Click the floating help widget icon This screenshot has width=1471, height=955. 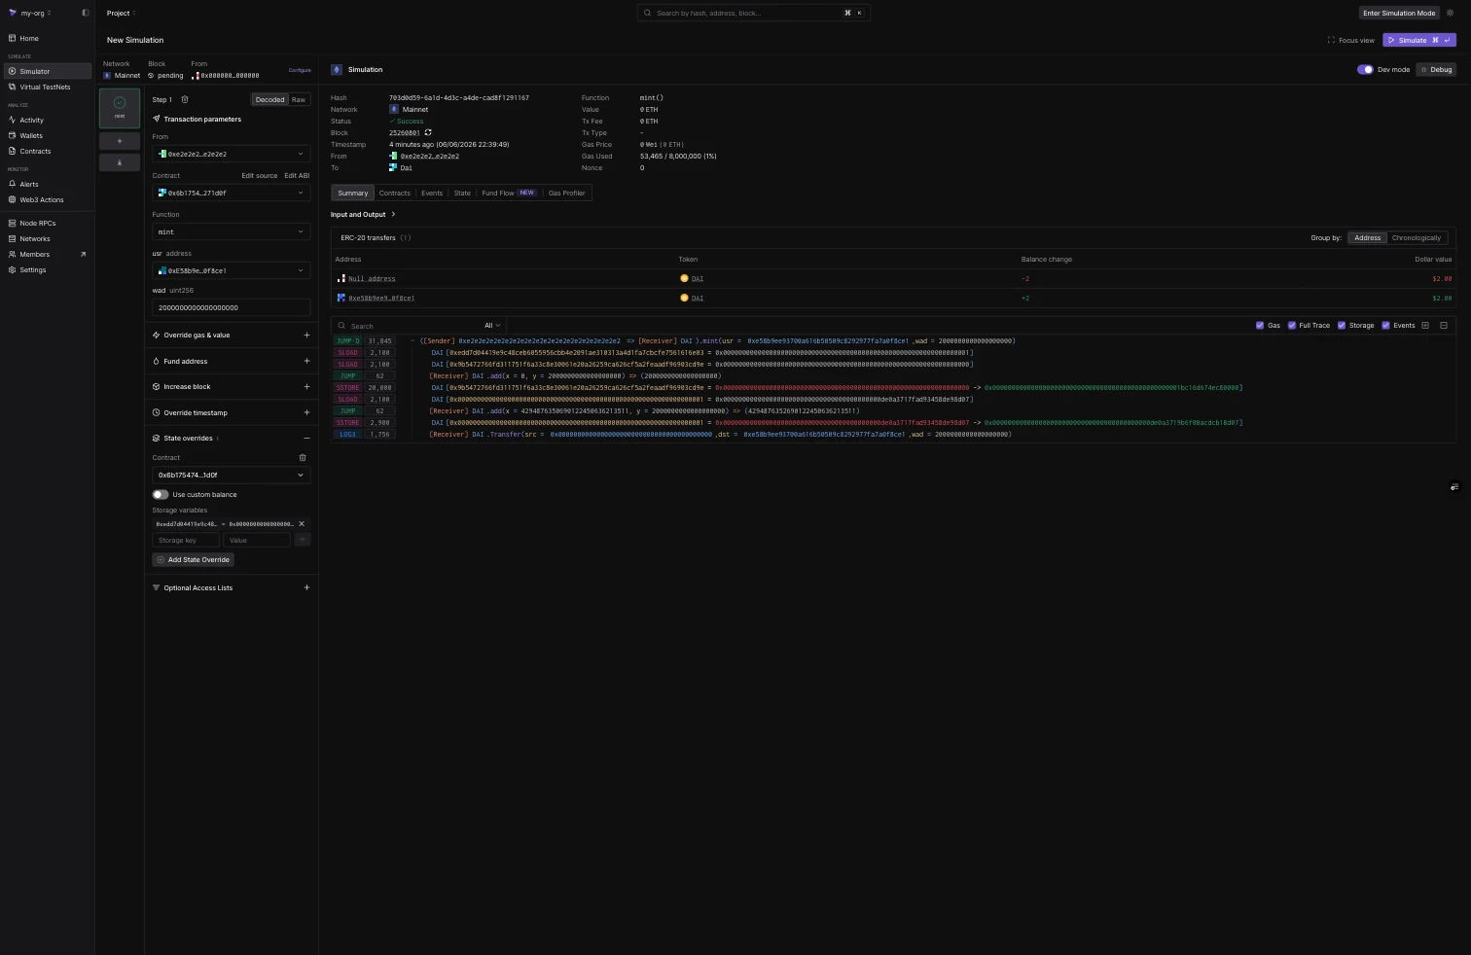coord(1454,487)
